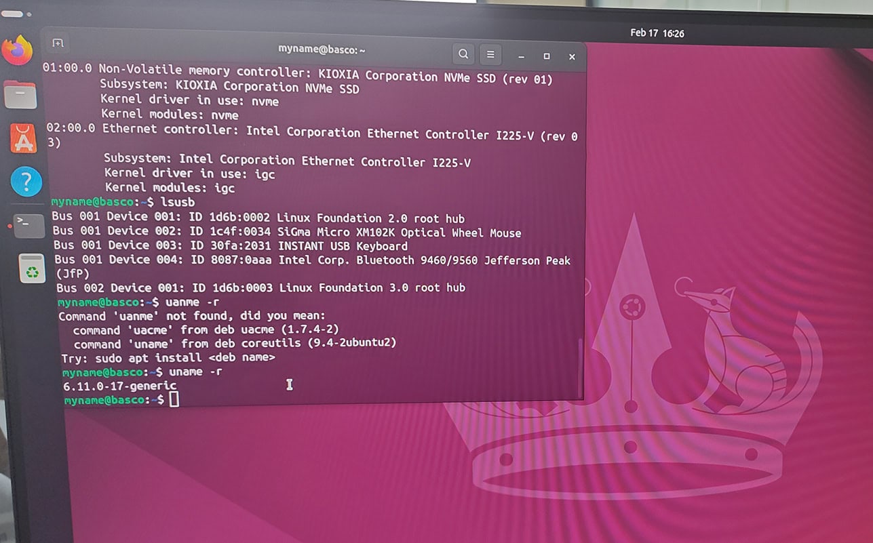Open a new tab in the terminal

pyautogui.click(x=58, y=43)
